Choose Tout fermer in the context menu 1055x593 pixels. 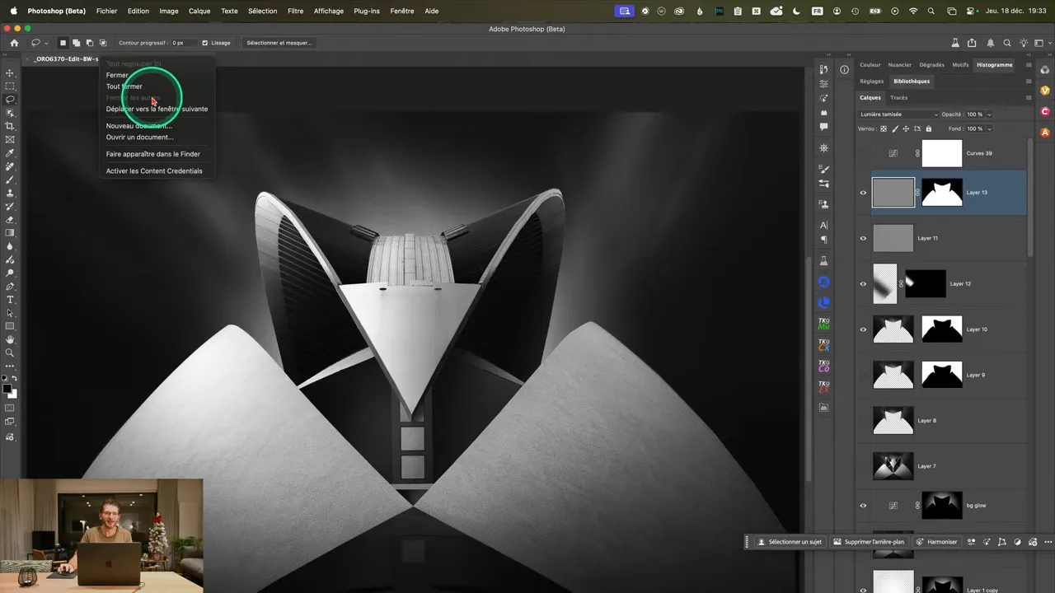[124, 86]
